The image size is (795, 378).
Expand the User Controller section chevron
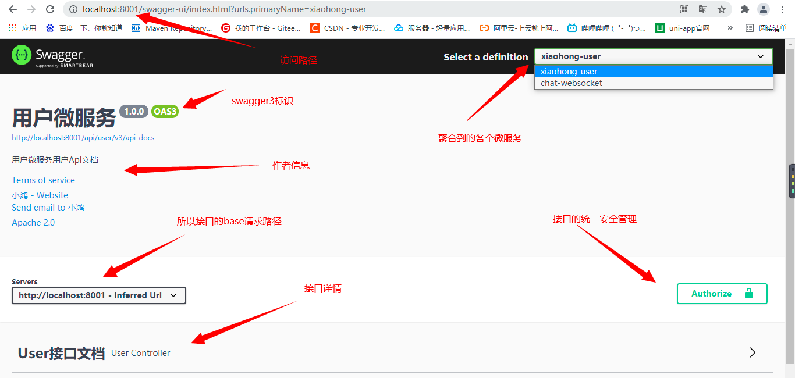[x=753, y=352]
